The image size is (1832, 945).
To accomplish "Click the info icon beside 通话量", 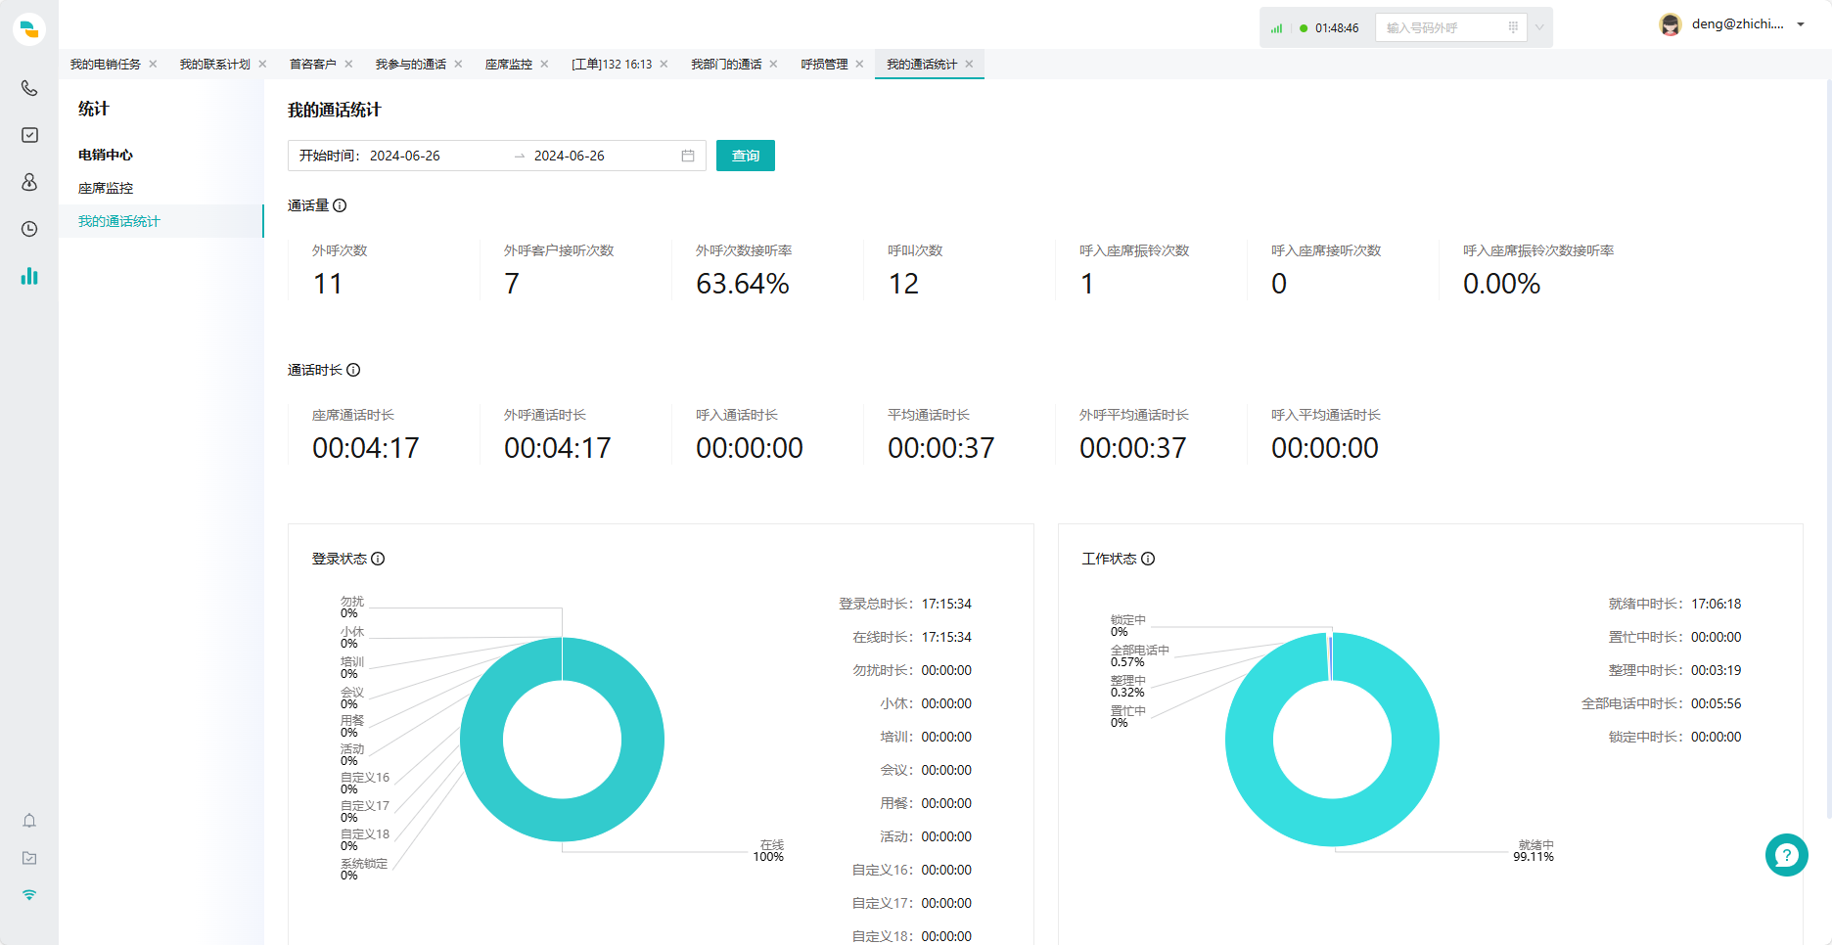I will (x=340, y=205).
